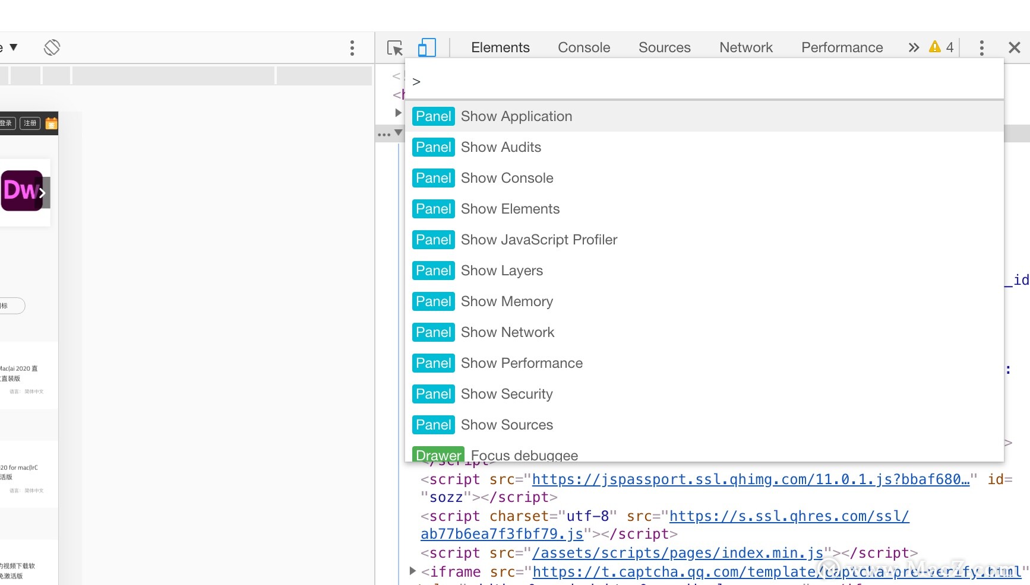Choose Show Elements command
This screenshot has height=585, width=1030.
pos(704,209)
